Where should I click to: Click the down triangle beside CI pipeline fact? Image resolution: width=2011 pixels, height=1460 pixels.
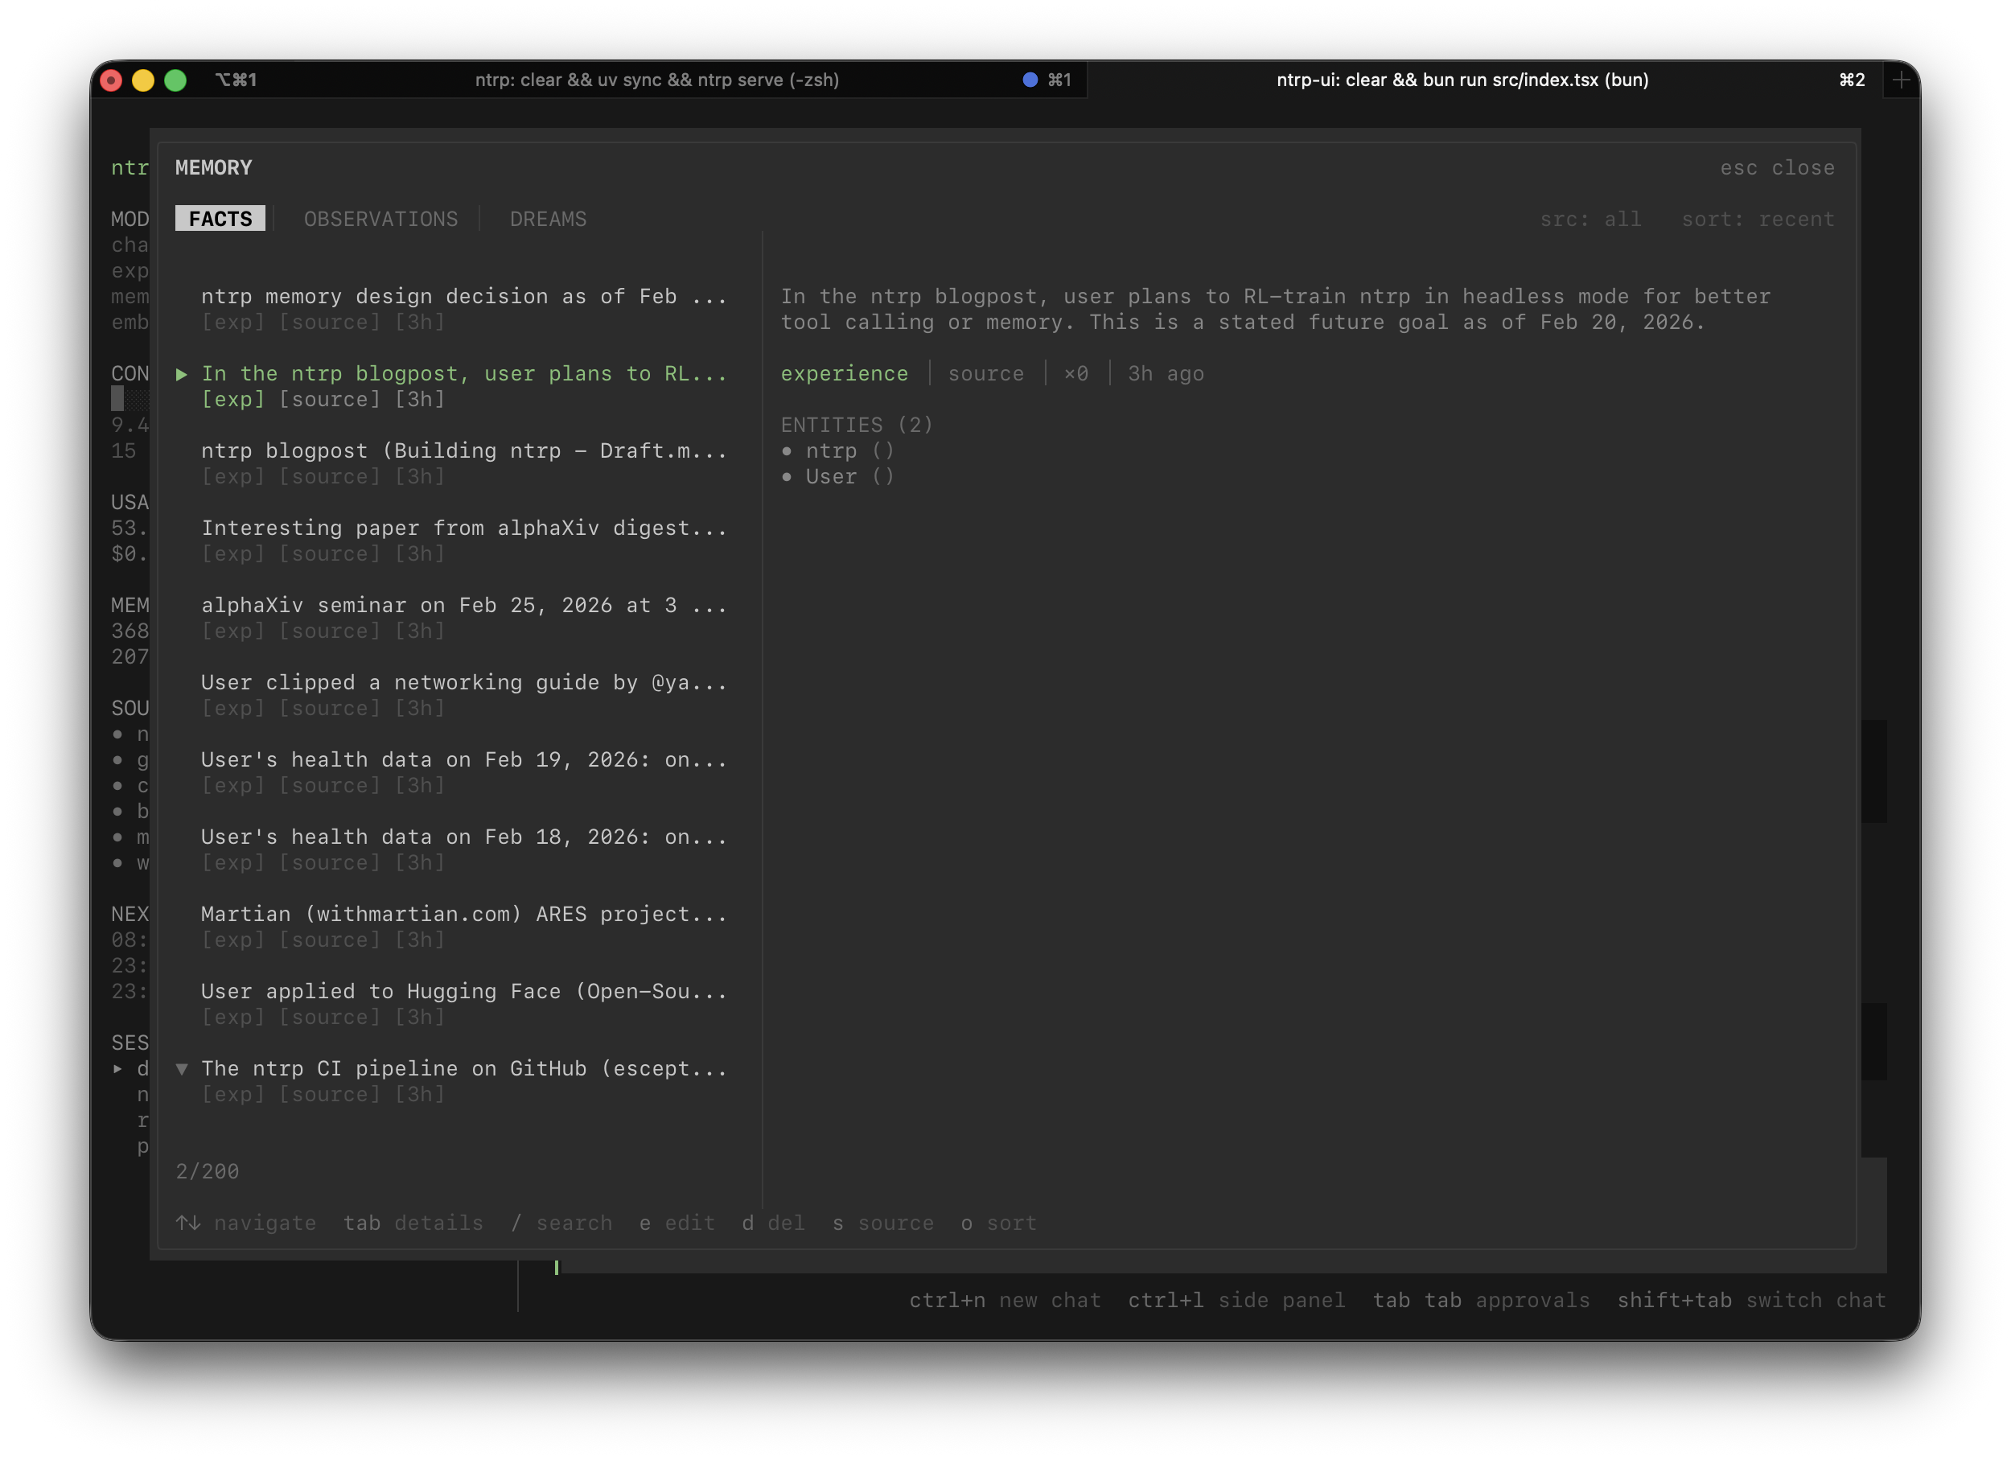click(x=182, y=1069)
